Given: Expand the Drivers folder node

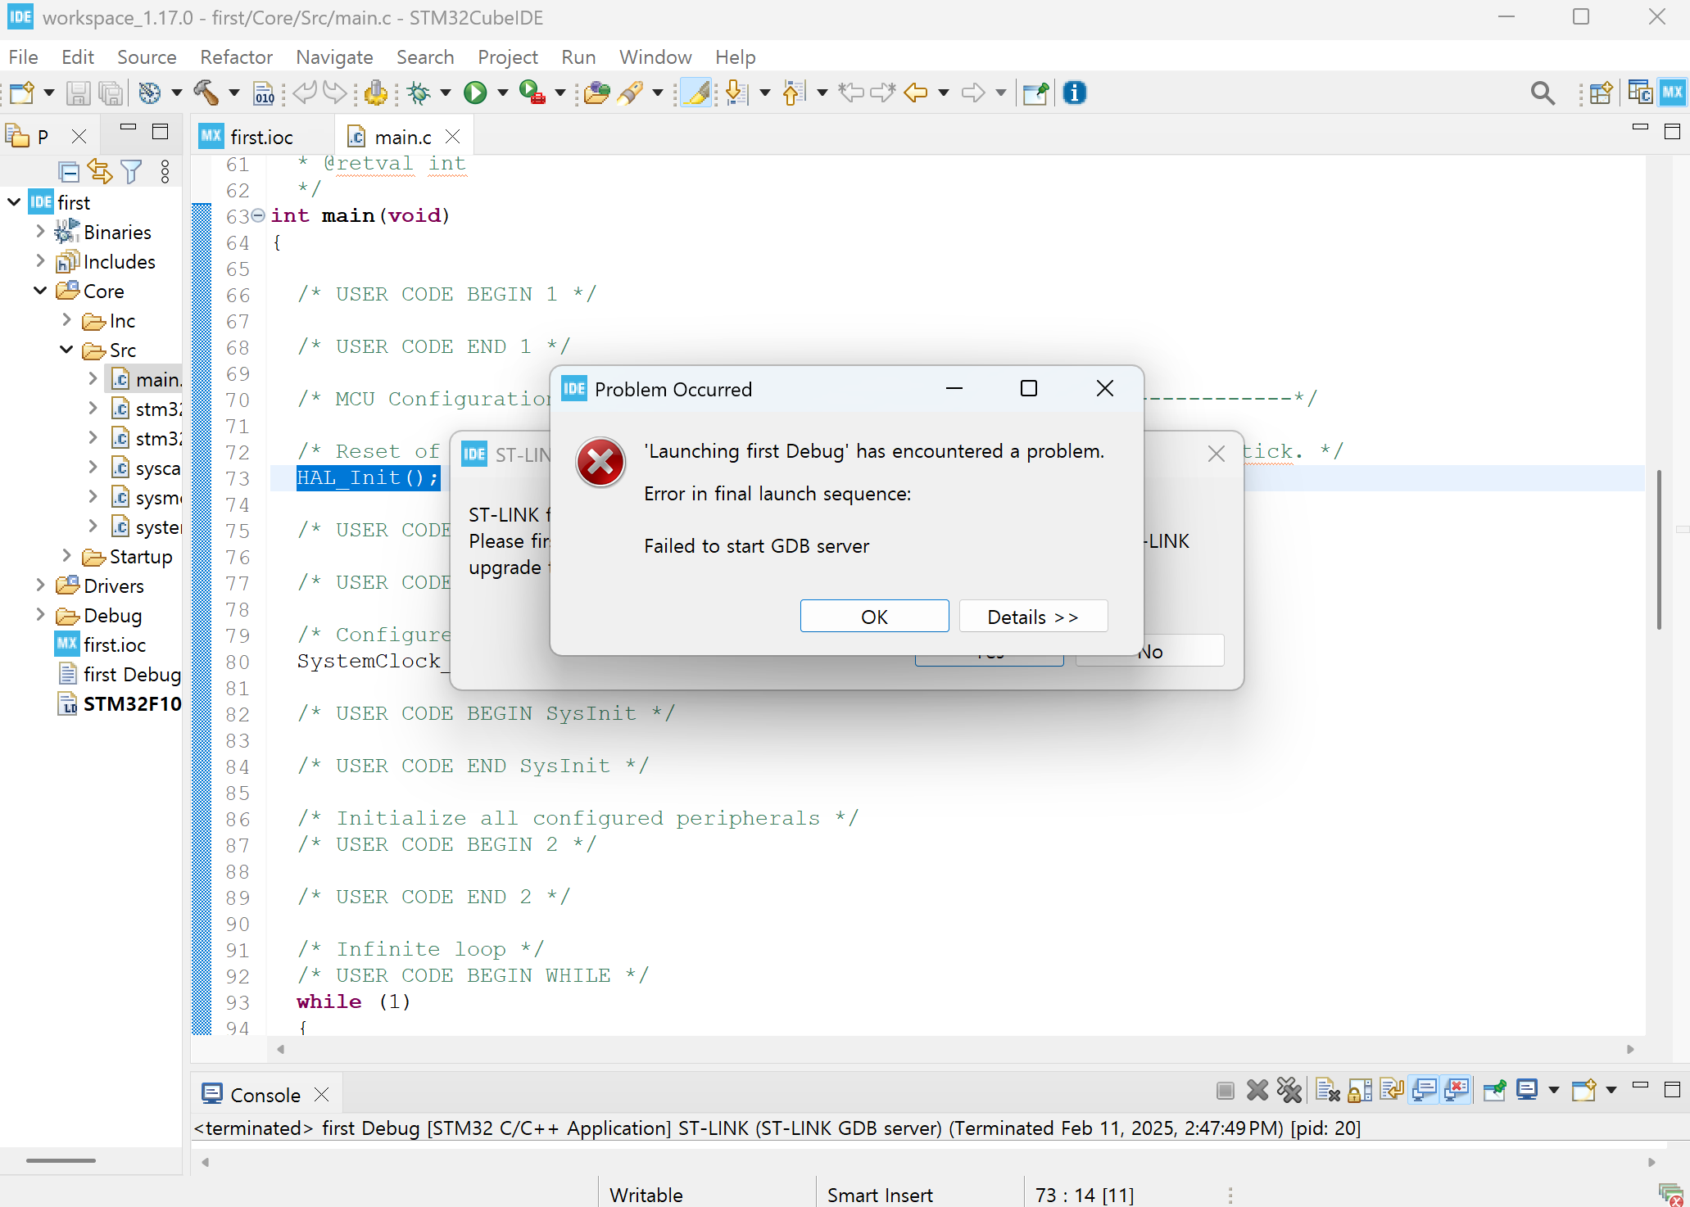Looking at the screenshot, I should tap(40, 585).
